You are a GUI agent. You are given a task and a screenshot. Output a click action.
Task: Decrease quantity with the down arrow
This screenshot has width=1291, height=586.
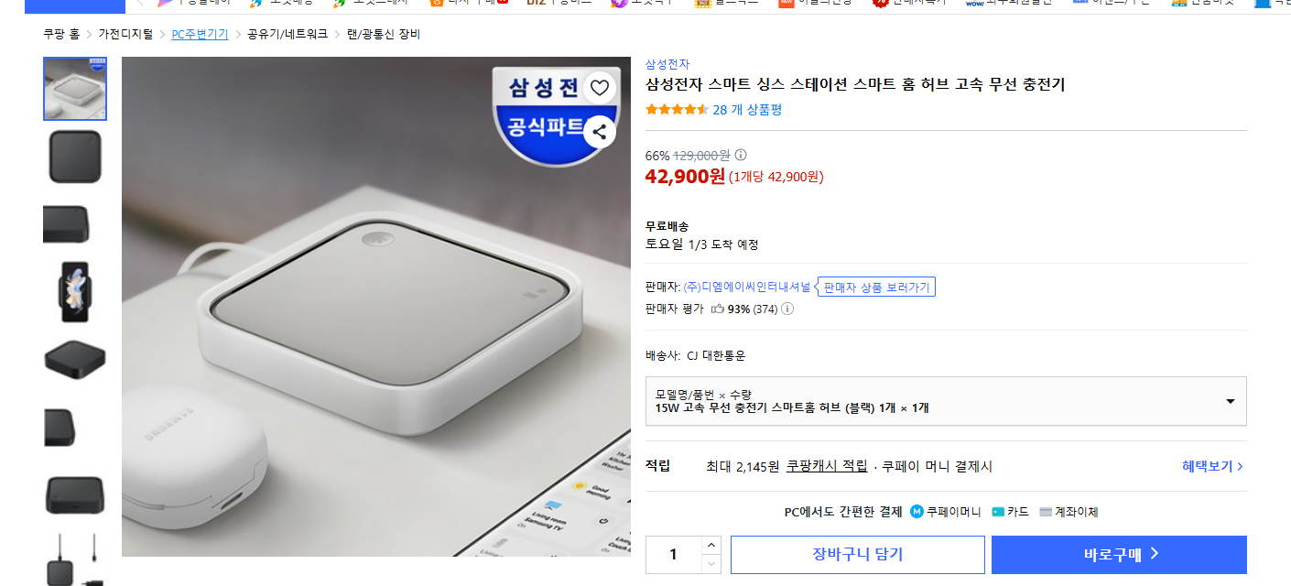711,564
